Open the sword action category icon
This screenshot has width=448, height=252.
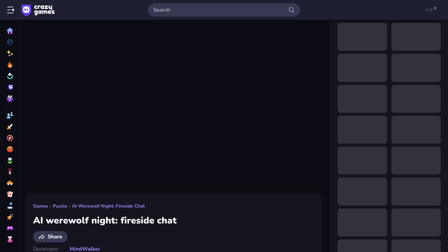coord(10,127)
